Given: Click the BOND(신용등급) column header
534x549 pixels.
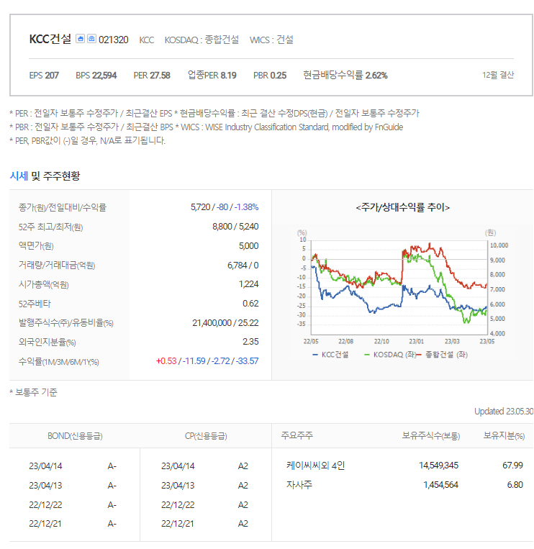Looking at the screenshot, I should tap(75, 436).
